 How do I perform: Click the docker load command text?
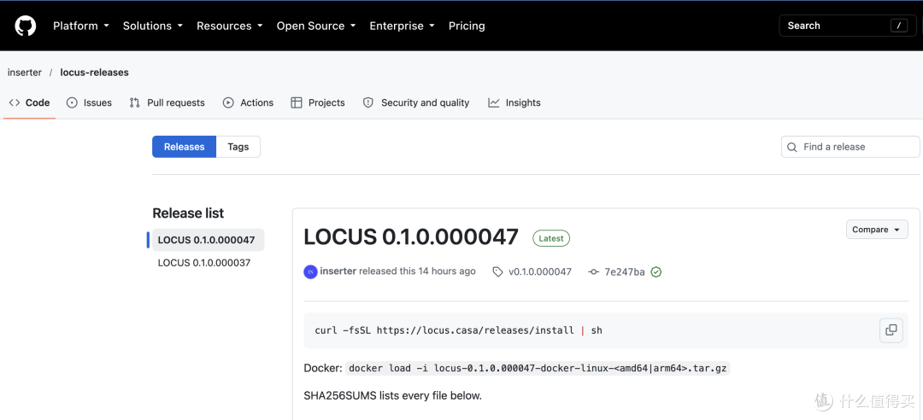click(538, 368)
